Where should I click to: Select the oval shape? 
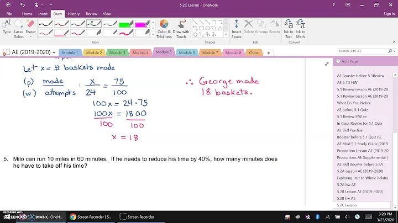pyautogui.click(x=208, y=28)
